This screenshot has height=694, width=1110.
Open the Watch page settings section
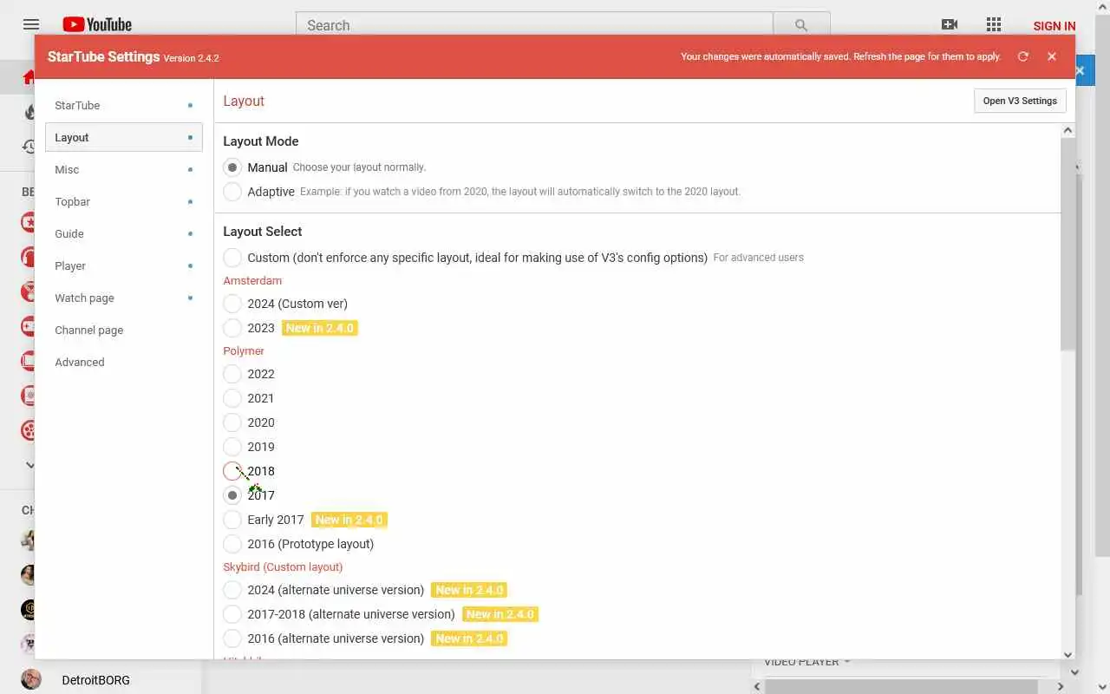pos(124,298)
